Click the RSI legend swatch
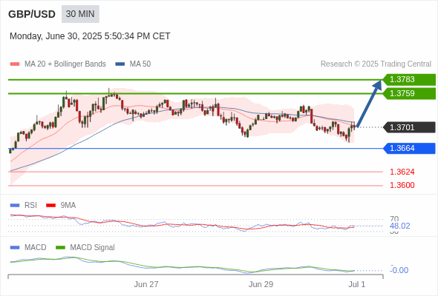 (15, 206)
